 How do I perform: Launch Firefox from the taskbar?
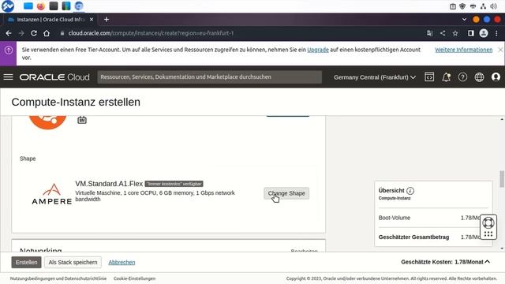pos(41,6)
